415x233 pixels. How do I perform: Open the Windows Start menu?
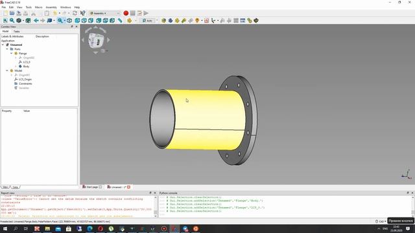click(5, 228)
